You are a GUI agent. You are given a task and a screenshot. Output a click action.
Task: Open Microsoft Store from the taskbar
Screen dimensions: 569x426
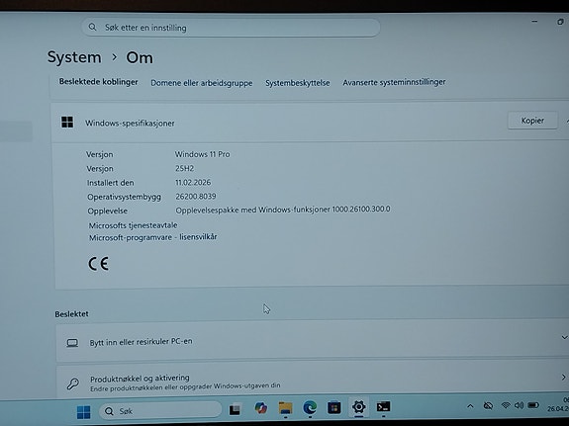click(334, 407)
